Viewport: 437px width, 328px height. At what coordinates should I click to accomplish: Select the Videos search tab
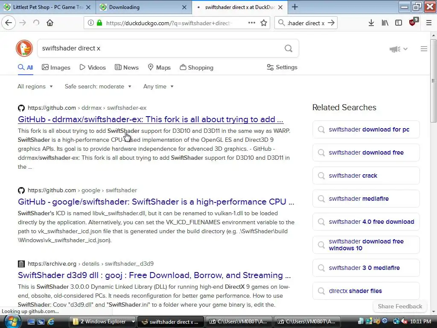point(93,67)
